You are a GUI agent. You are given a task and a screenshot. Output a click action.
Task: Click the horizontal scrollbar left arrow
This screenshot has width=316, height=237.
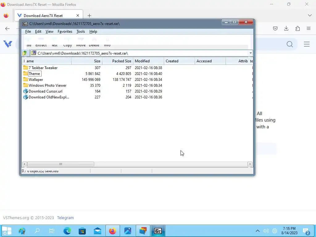click(24, 164)
